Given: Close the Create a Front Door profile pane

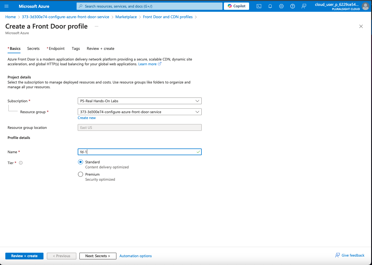Looking at the screenshot, I should coord(361,26).
